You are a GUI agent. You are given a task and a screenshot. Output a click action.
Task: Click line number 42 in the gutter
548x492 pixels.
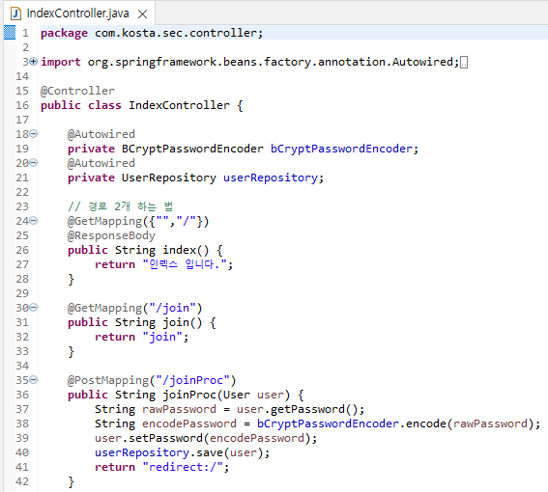click(x=22, y=481)
